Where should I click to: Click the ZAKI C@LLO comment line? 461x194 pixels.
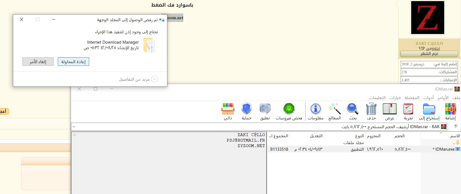pos(251,135)
